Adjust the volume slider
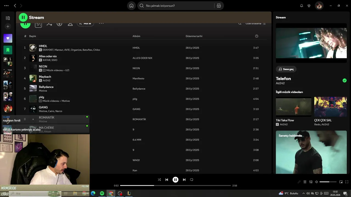Viewport: 351px width, 197px height. click(328, 182)
